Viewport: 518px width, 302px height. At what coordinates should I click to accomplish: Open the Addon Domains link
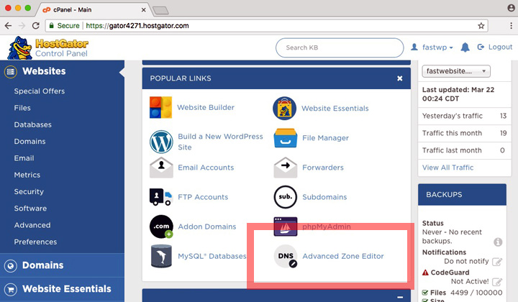(206, 226)
